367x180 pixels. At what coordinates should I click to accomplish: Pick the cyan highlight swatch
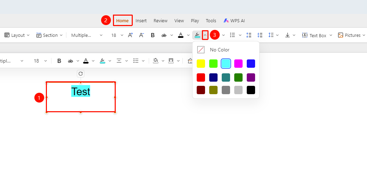click(x=226, y=64)
